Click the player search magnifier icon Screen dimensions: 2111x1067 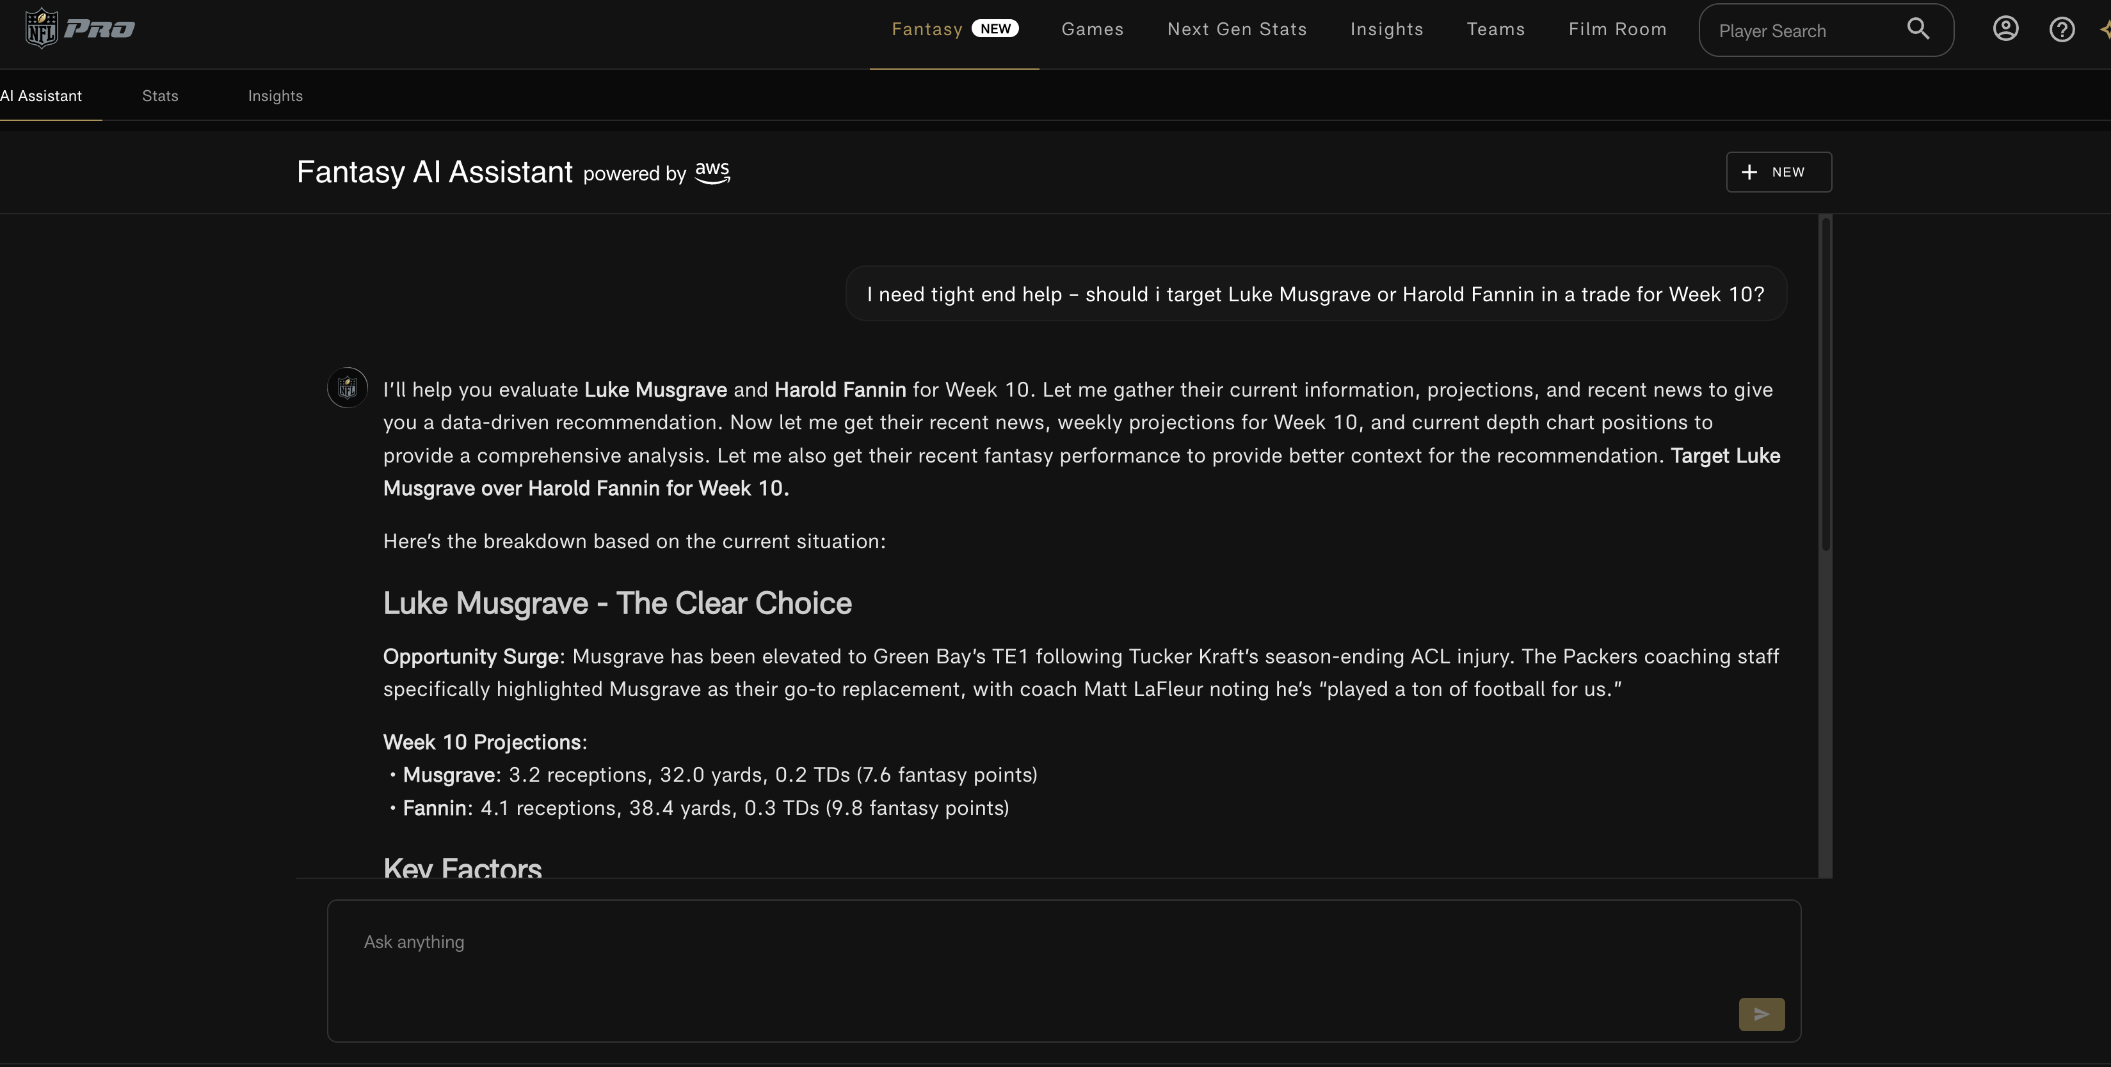click(x=1918, y=29)
